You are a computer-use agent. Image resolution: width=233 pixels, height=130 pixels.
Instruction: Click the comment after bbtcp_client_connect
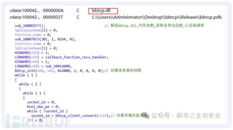(129, 116)
